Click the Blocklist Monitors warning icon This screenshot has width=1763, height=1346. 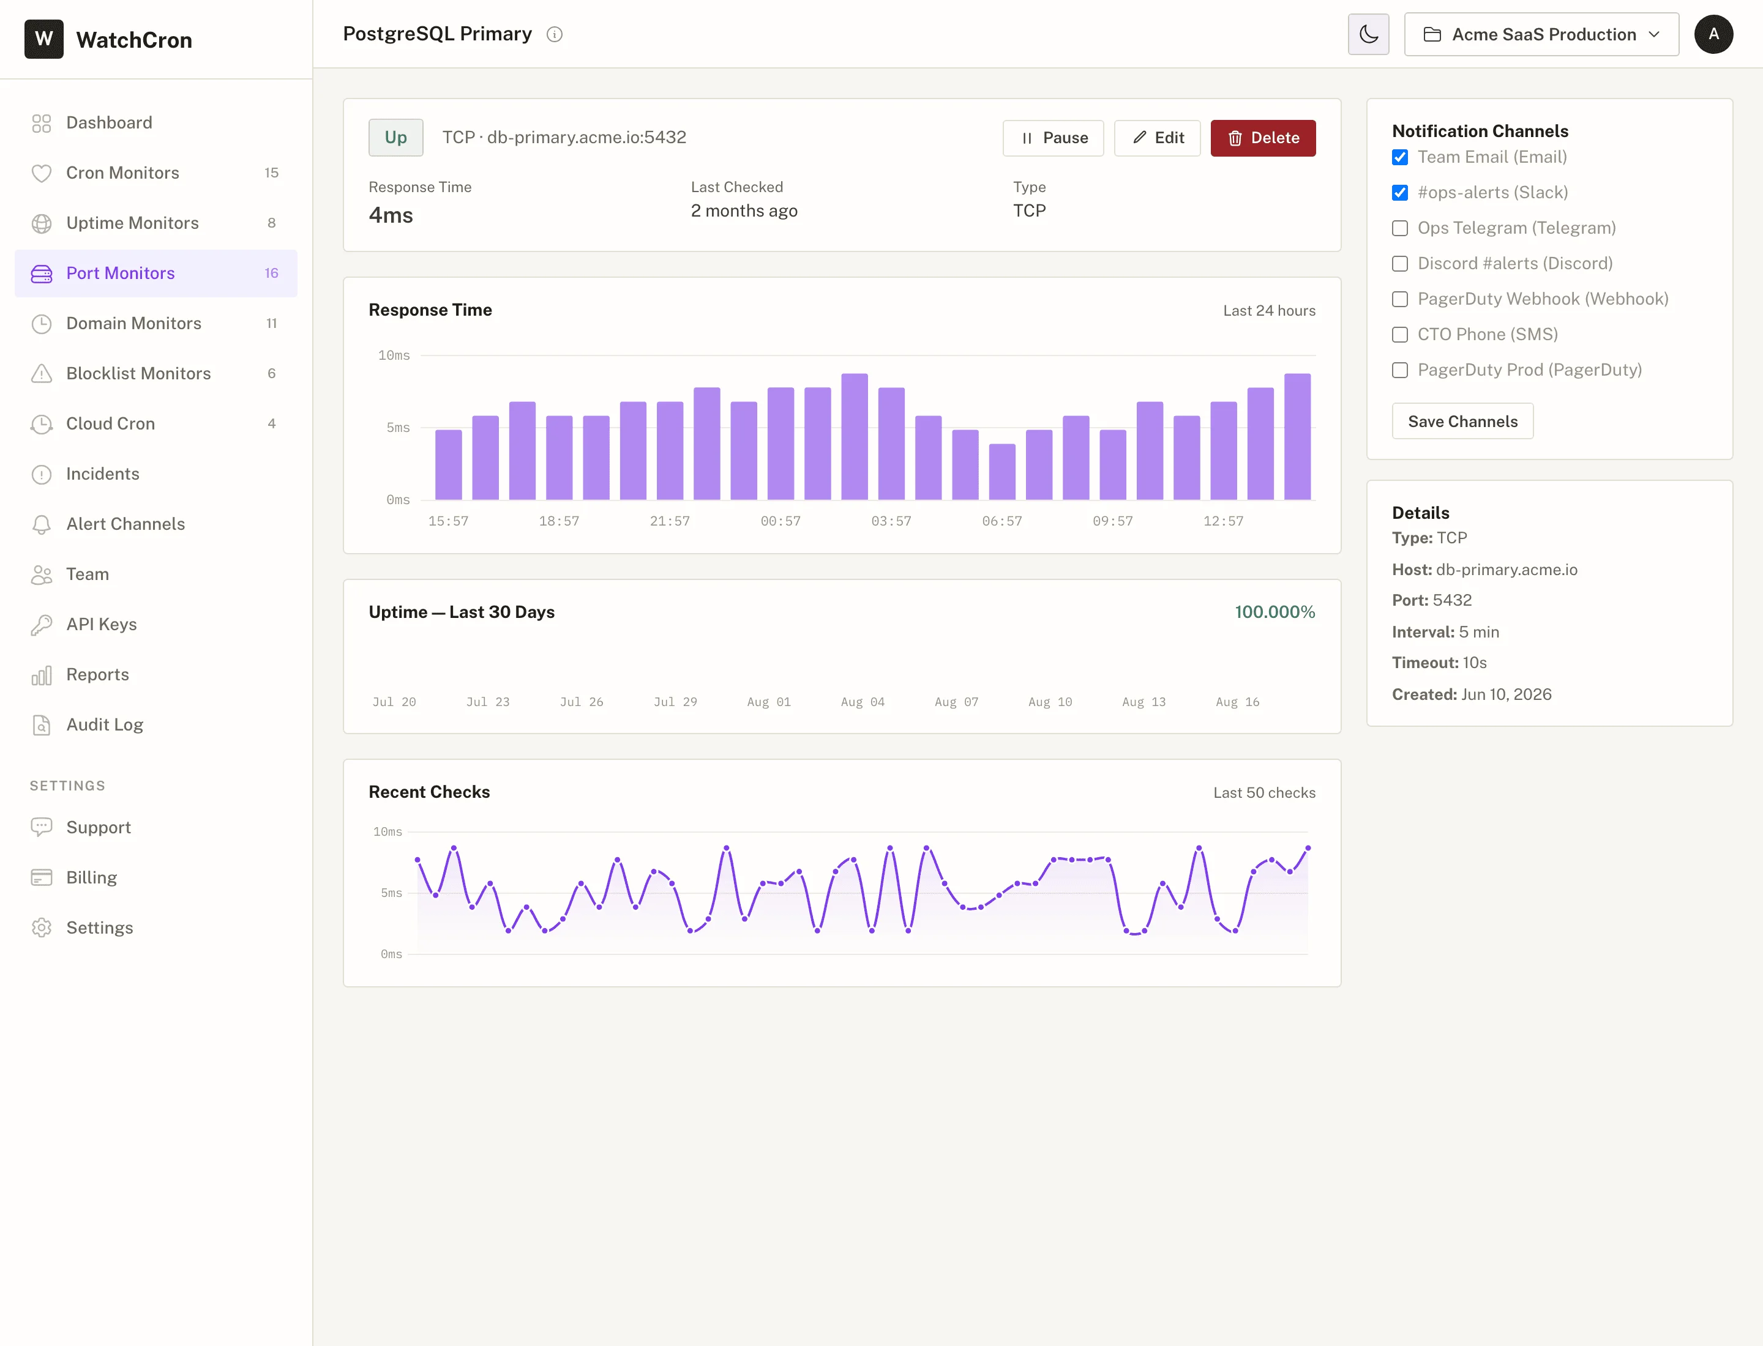coord(42,373)
